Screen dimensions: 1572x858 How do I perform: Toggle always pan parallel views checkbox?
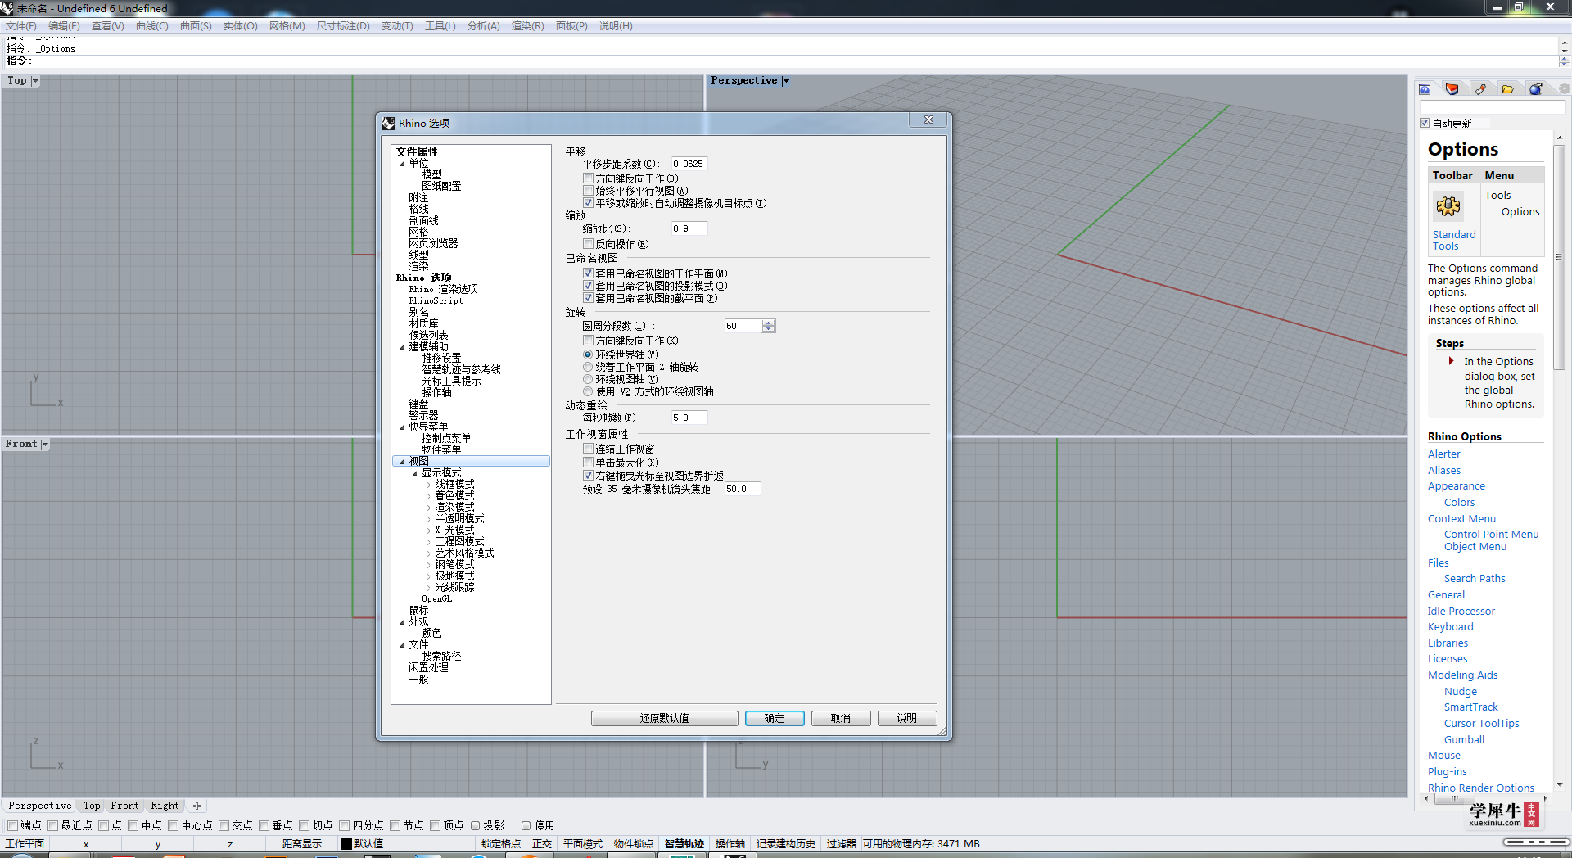coord(588,191)
